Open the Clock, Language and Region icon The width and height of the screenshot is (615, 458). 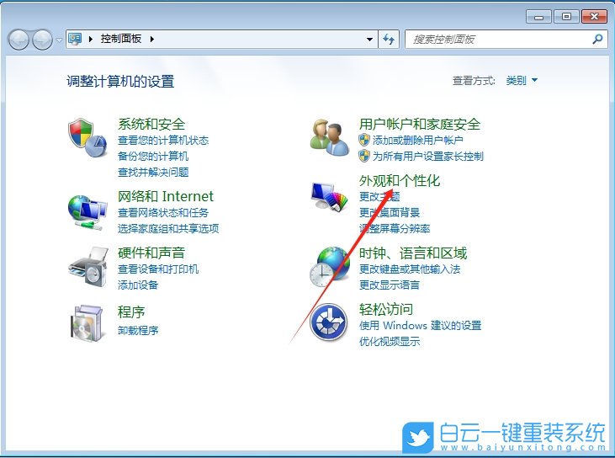330,267
